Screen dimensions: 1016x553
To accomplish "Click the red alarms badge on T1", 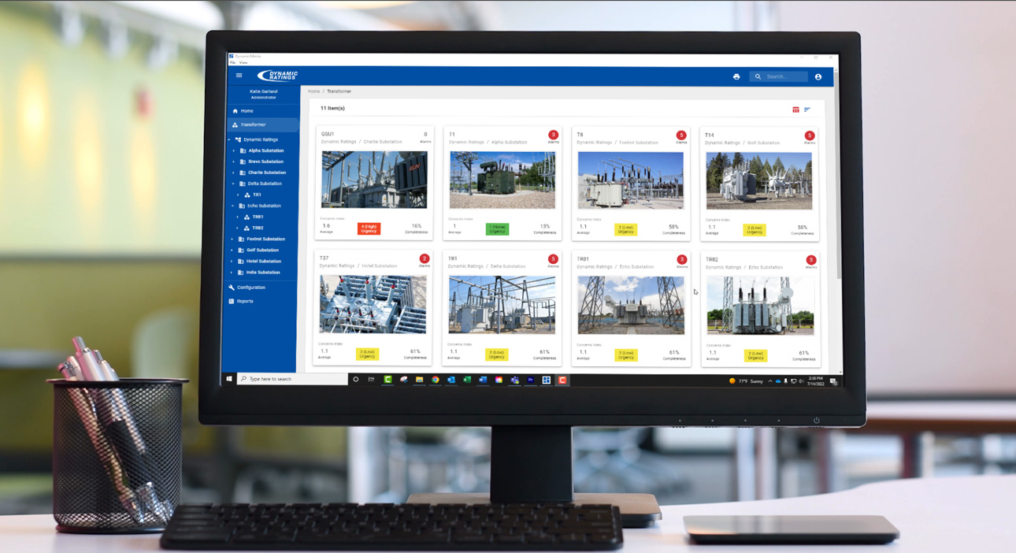I will pos(553,135).
